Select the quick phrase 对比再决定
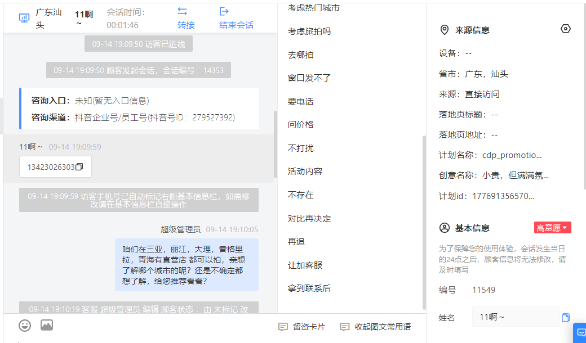The image size is (586, 343). 309,219
